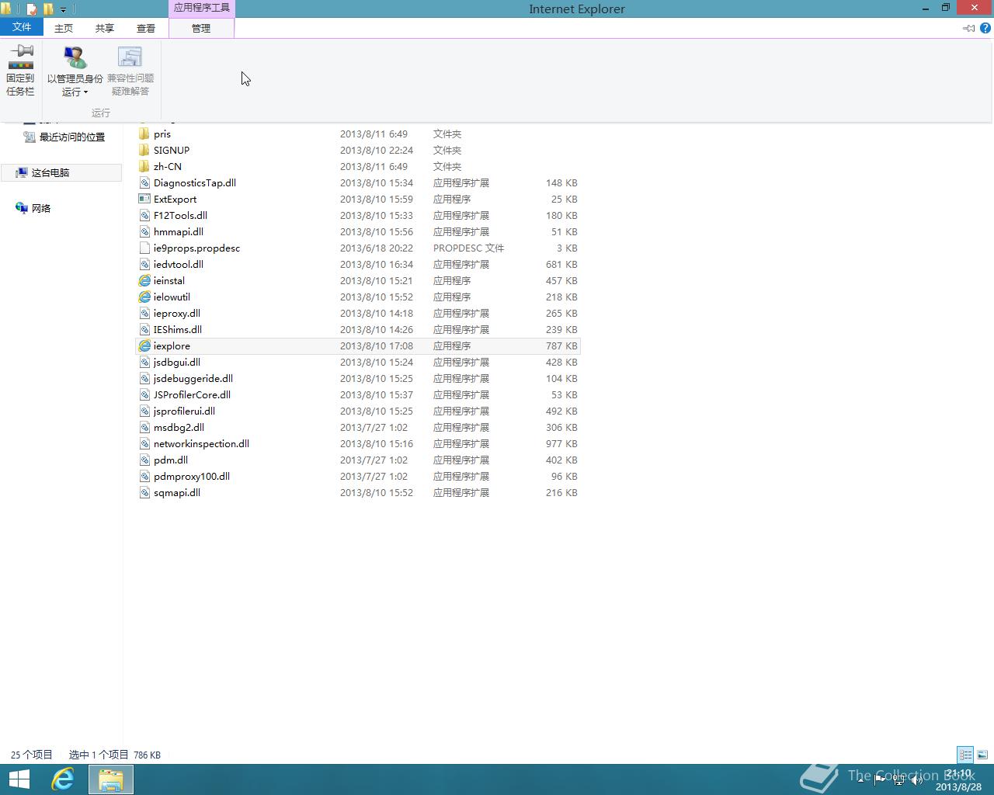The image size is (994, 795).
Task: Click the folder system icon in title bar
Action: [5, 9]
